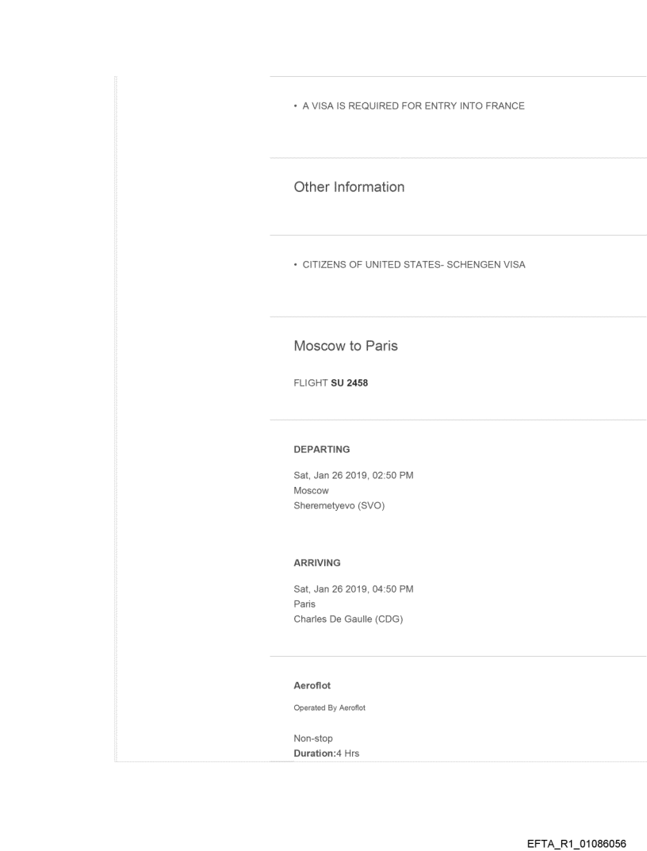
Task: Click the Duration 4 Hrs text
Action: point(327,753)
